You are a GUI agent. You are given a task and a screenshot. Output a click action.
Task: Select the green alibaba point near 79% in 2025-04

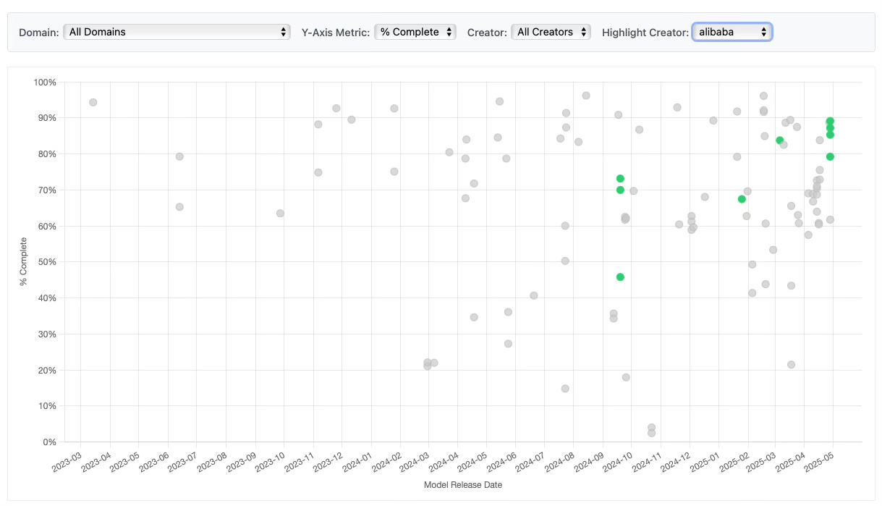(x=830, y=156)
